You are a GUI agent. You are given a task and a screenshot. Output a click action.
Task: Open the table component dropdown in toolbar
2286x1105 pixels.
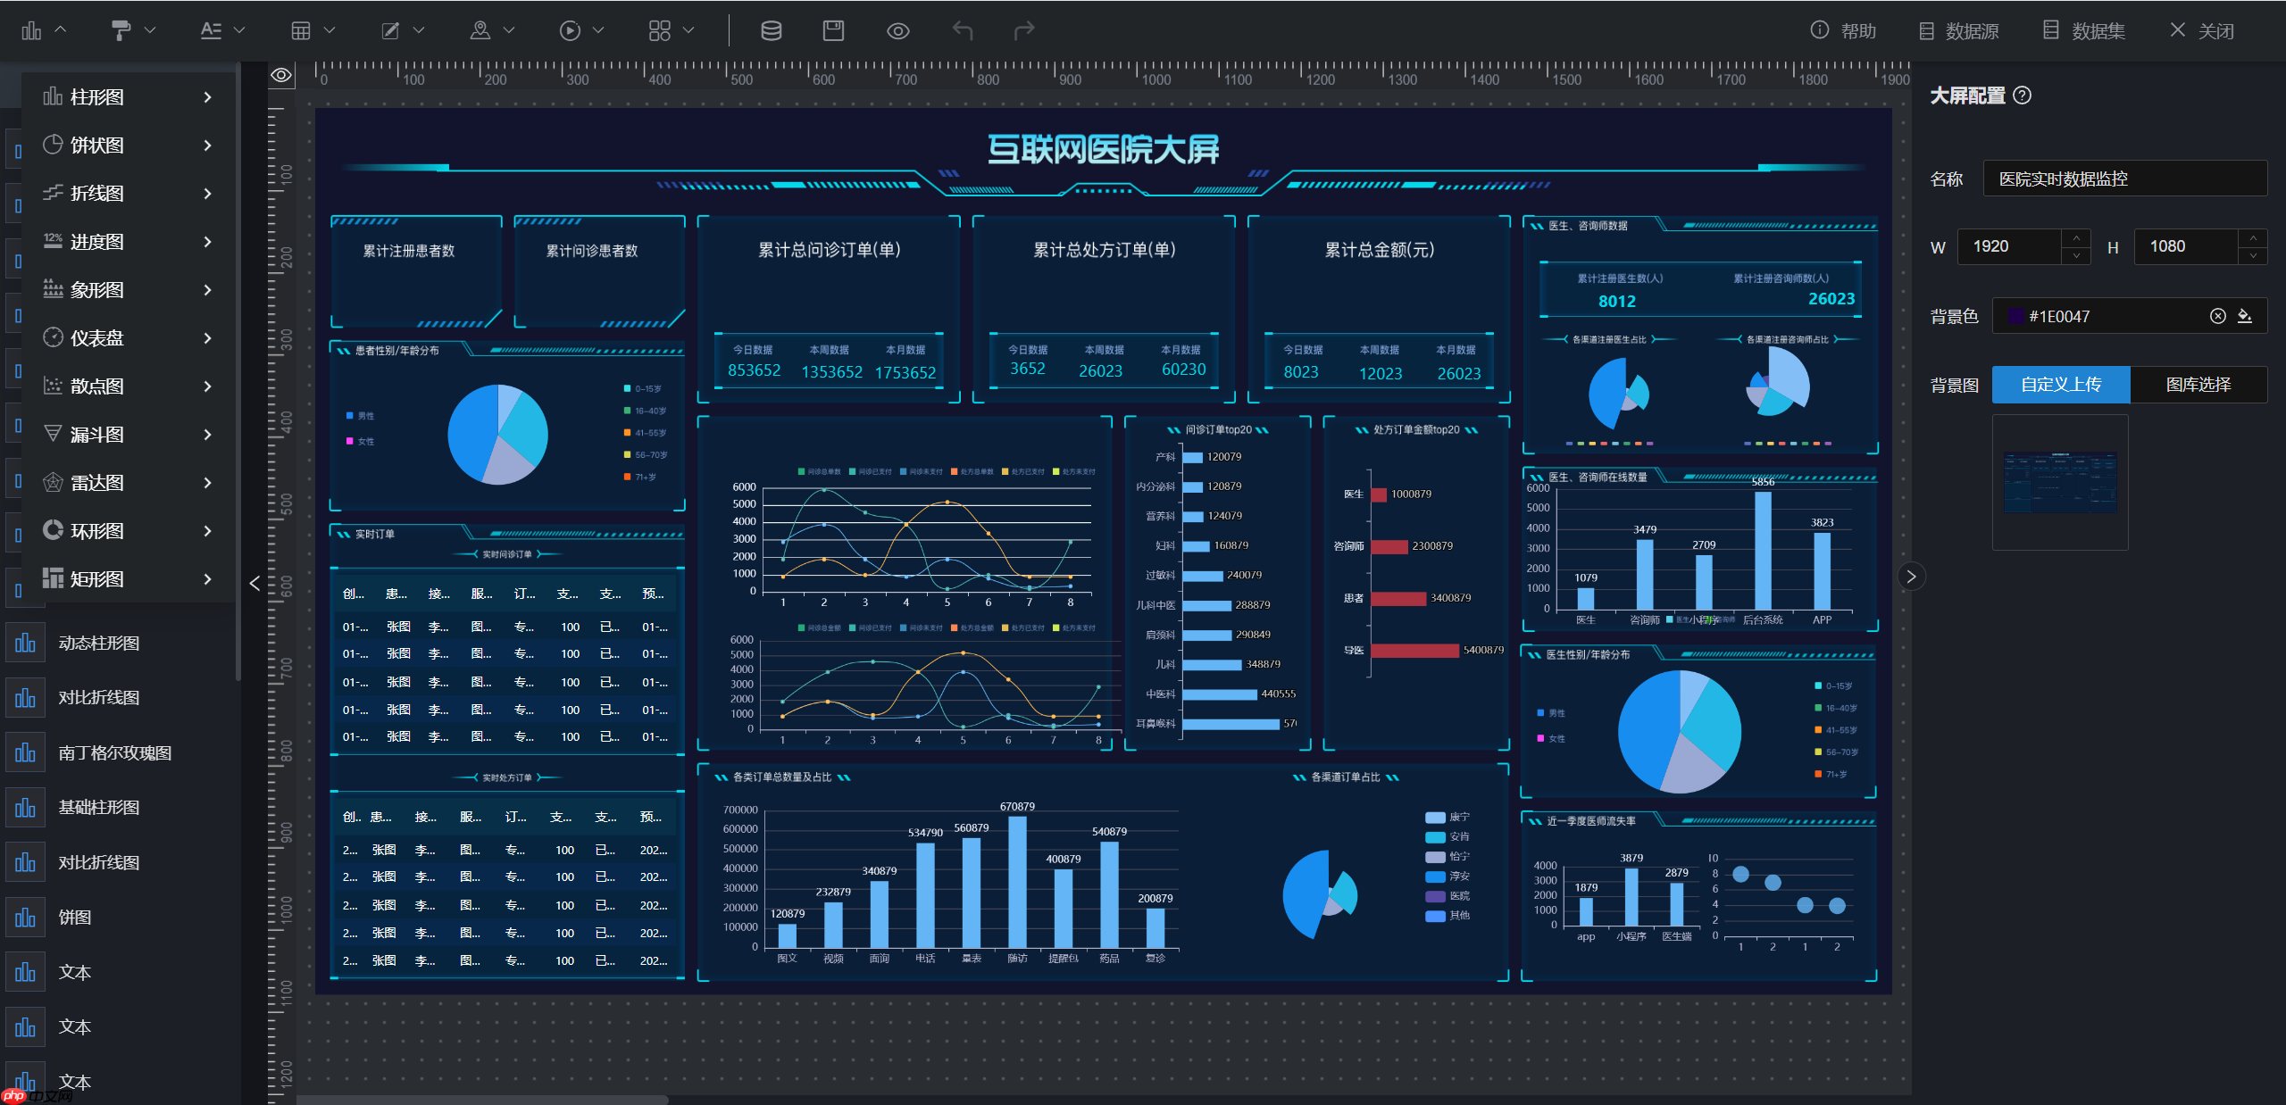(329, 29)
